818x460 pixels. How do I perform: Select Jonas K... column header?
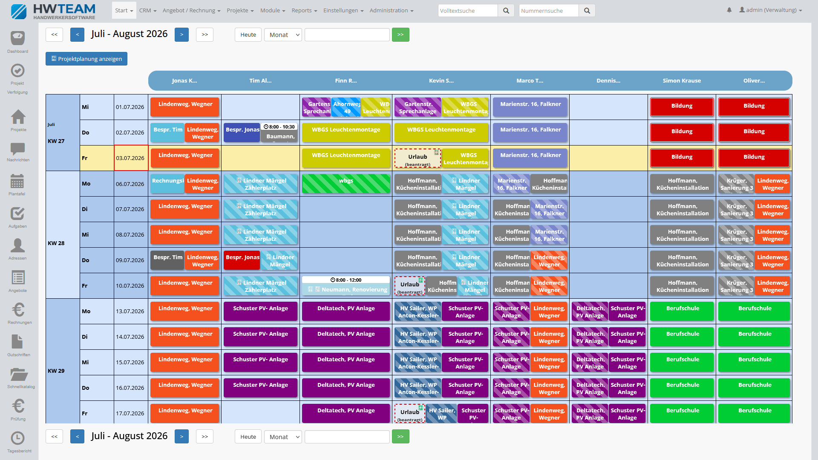tap(184, 81)
